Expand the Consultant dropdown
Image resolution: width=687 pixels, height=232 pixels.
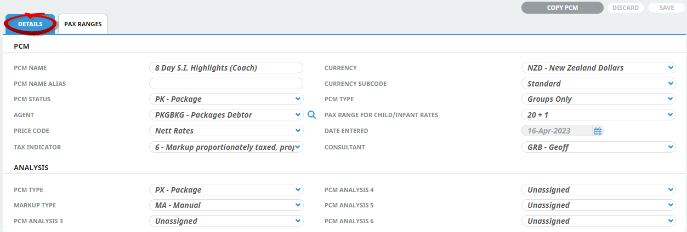pyautogui.click(x=598, y=147)
